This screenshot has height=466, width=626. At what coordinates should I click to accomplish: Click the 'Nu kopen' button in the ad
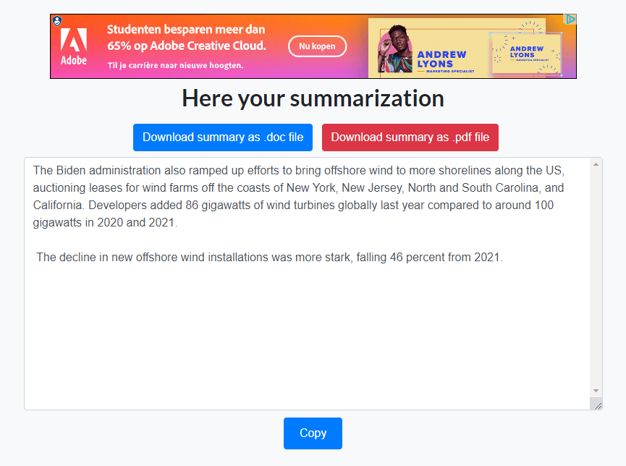coord(317,46)
